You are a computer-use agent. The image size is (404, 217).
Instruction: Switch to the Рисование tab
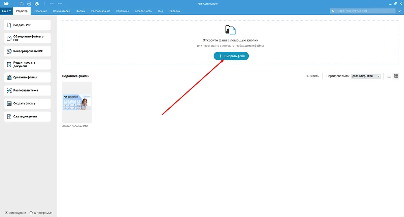pos(40,11)
